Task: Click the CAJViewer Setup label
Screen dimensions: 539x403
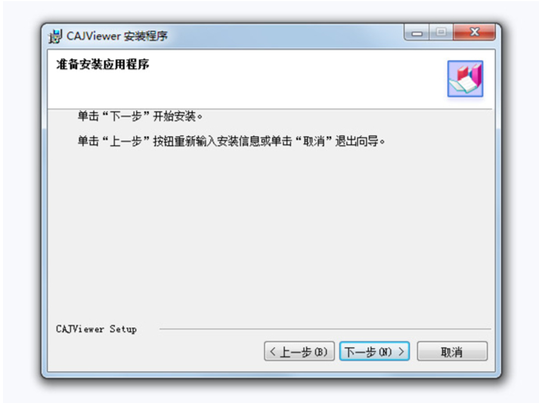Action: [96, 329]
